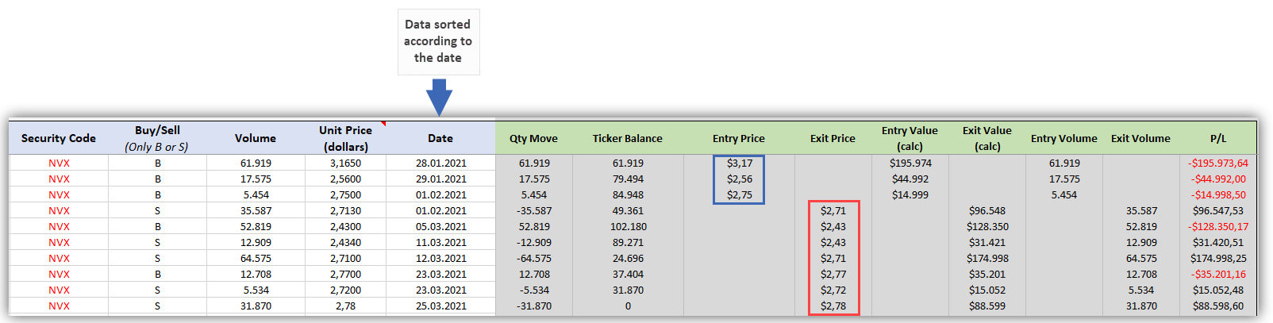Click the Ticker Balance cell showing 0
The image size is (1273, 323).
627,306
